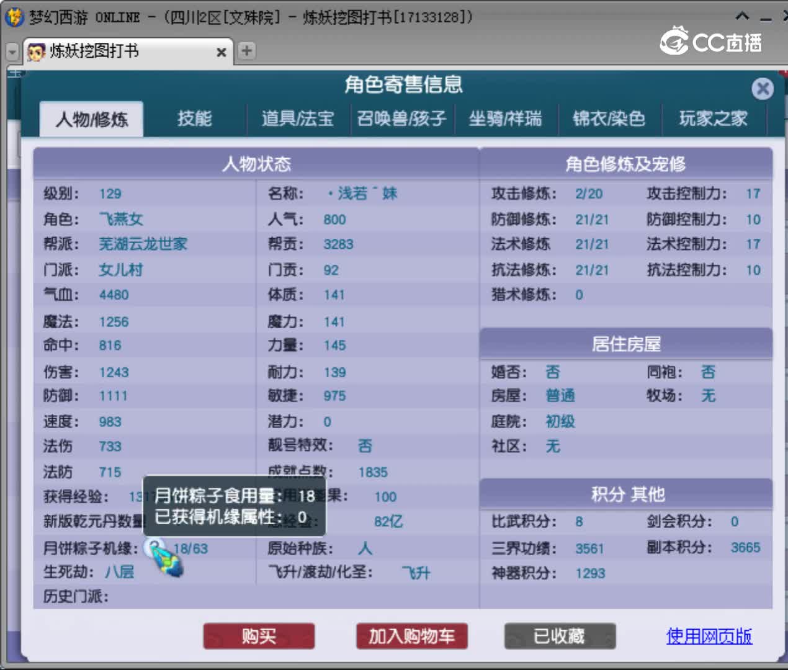
Task: Click the 积分 其他 section header
Action: tap(626, 494)
